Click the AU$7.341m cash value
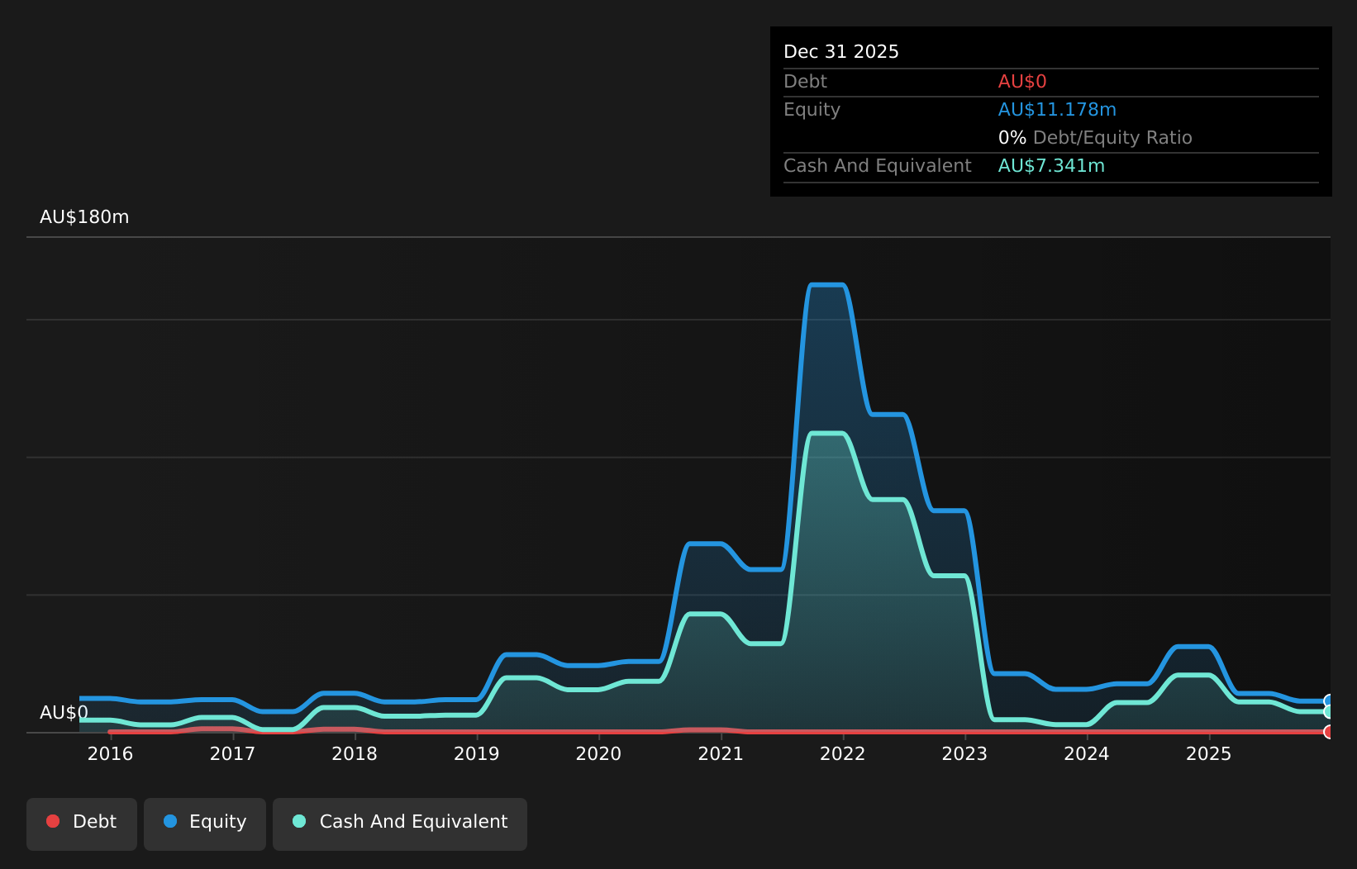This screenshot has width=1357, height=869. (x=1051, y=166)
